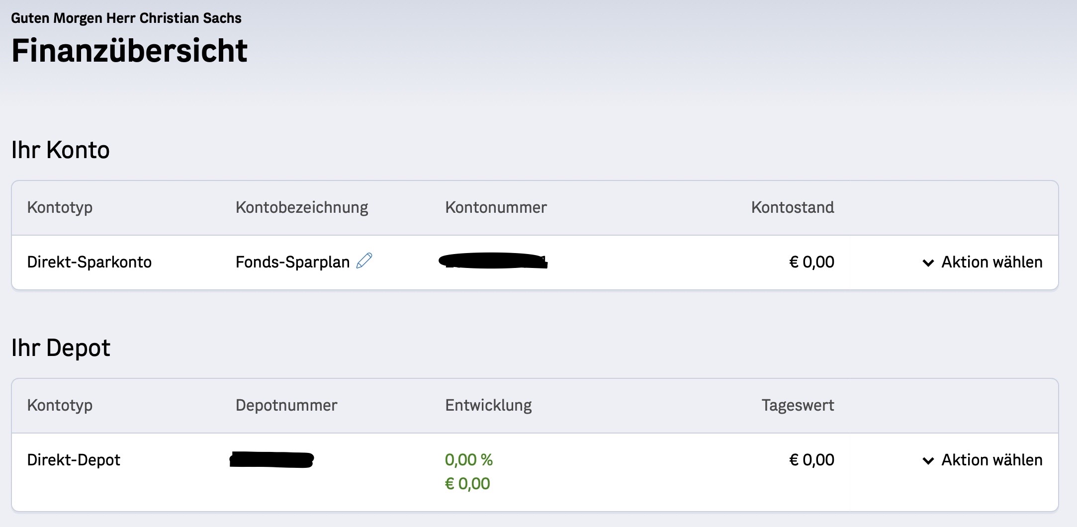The image size is (1077, 527).
Task: Click the Kontonummer column header
Action: [496, 207]
